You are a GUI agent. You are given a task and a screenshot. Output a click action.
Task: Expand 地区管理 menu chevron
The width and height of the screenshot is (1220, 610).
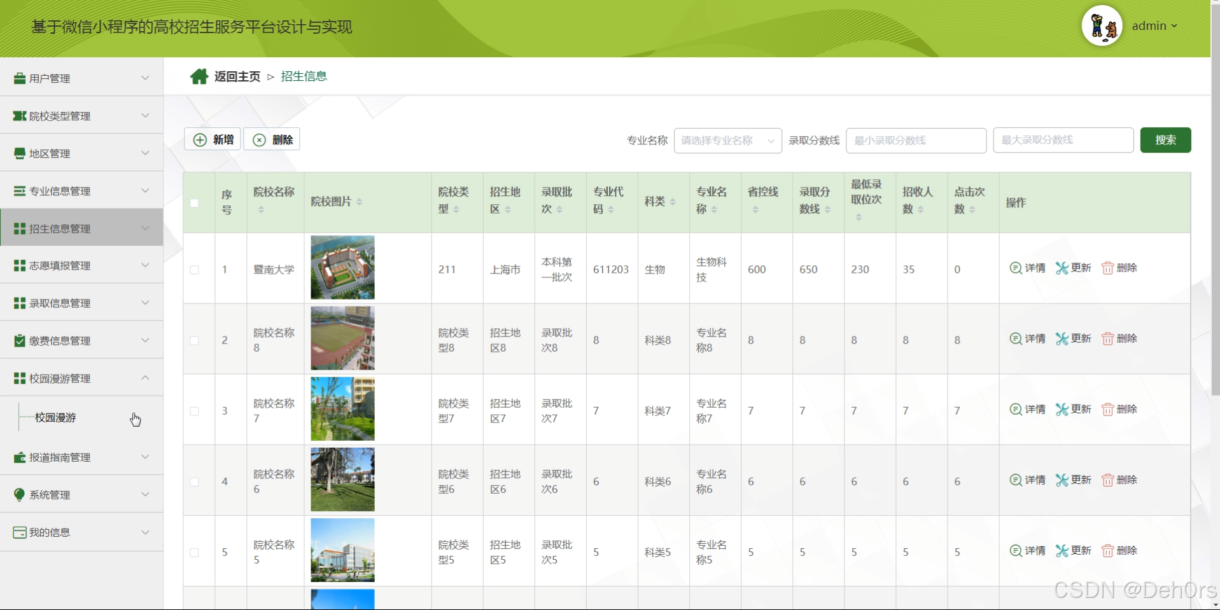click(x=145, y=153)
